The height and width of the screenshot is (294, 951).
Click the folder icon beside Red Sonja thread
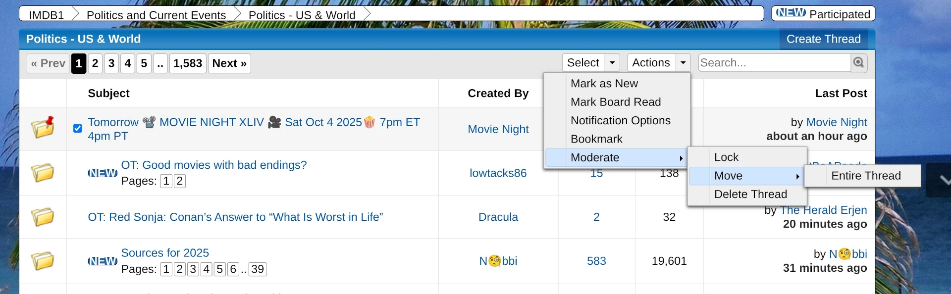[43, 217]
